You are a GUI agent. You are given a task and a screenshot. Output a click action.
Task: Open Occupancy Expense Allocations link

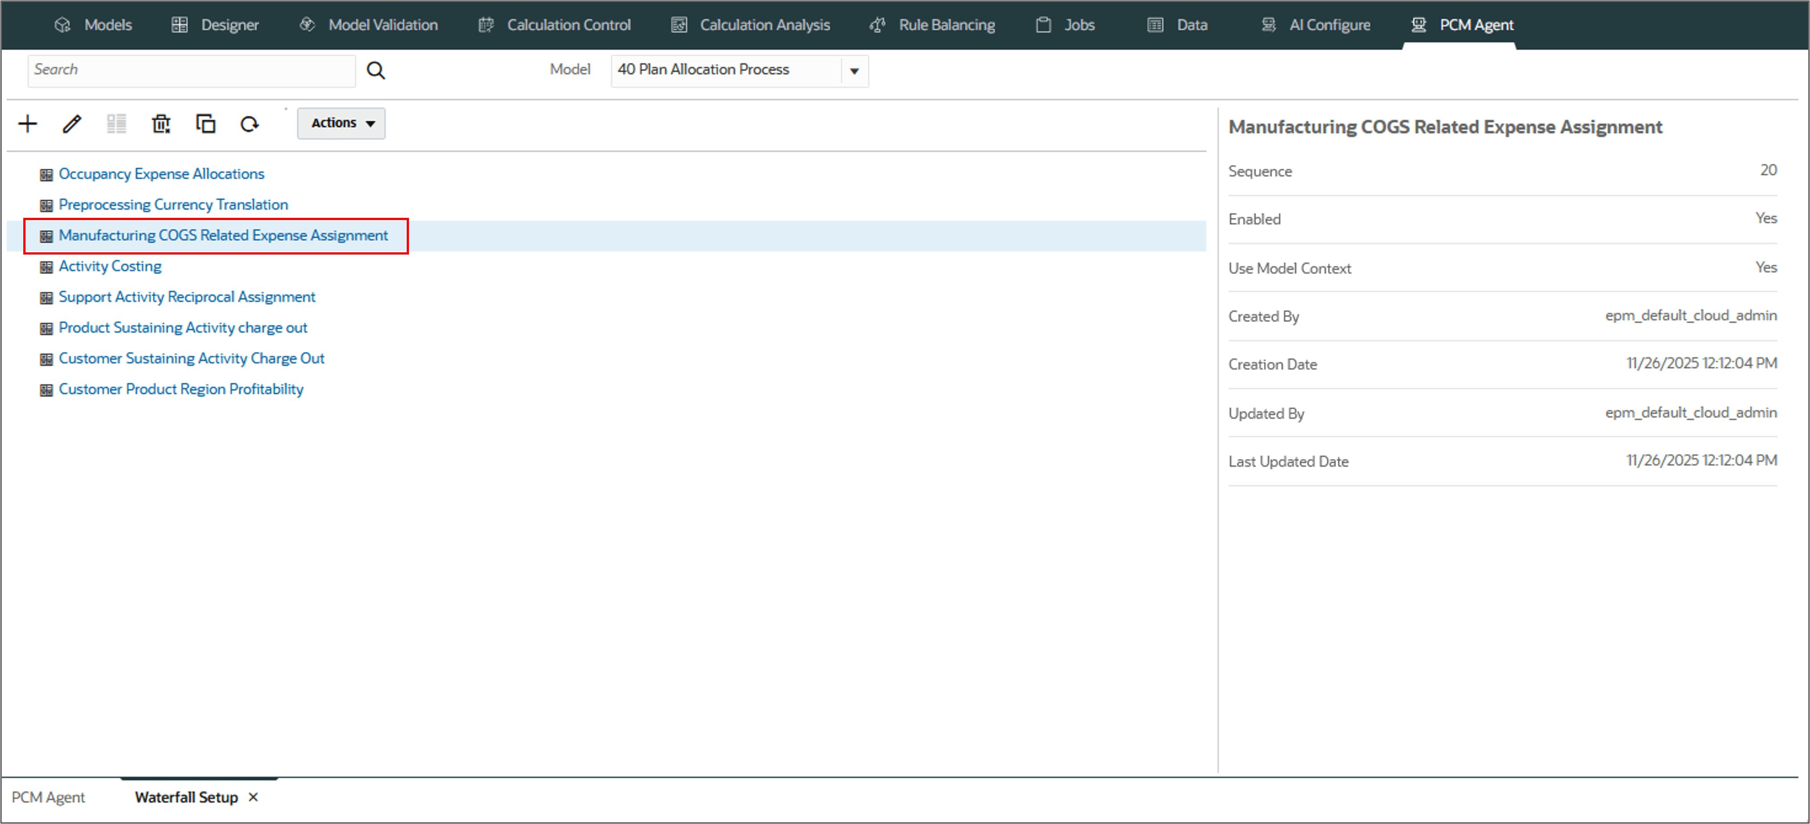click(x=161, y=174)
